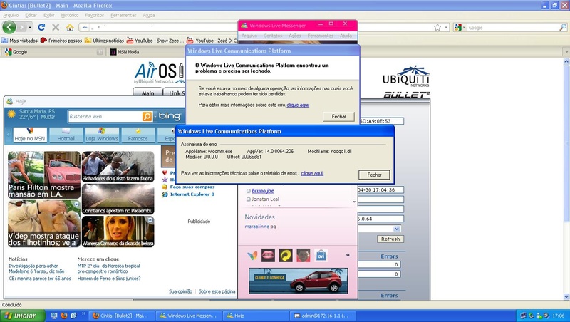Screen dimensions: 570x322
Task: Open the Últimas notícias feed bookmark
Action: pyautogui.click(x=104, y=41)
